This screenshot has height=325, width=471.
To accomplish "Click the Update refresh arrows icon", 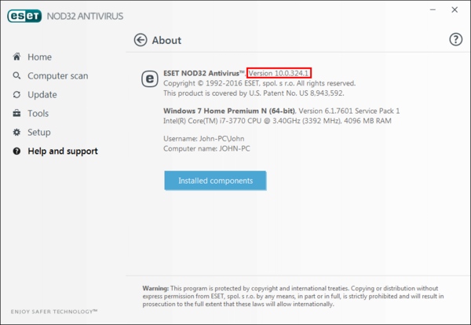I will [16, 95].
